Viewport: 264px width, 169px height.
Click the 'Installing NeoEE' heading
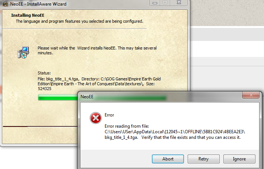[x=28, y=15]
